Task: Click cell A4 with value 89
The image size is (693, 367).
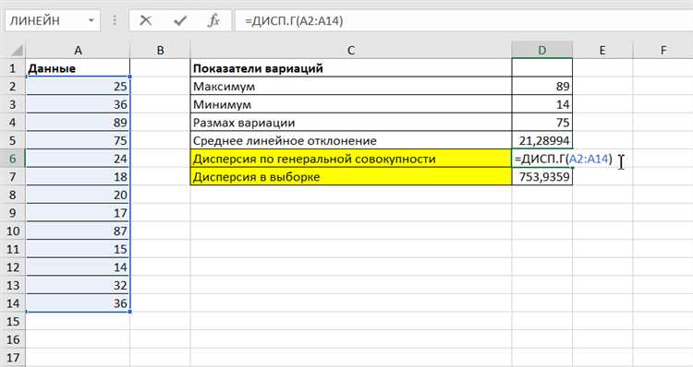Action: coord(78,123)
